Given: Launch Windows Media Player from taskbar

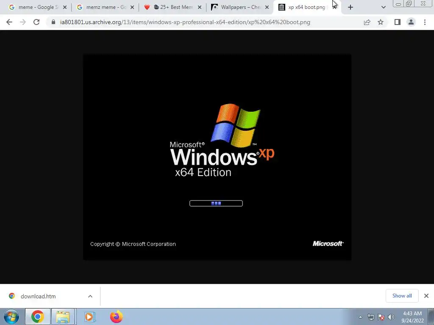Looking at the screenshot, I should coord(90,317).
